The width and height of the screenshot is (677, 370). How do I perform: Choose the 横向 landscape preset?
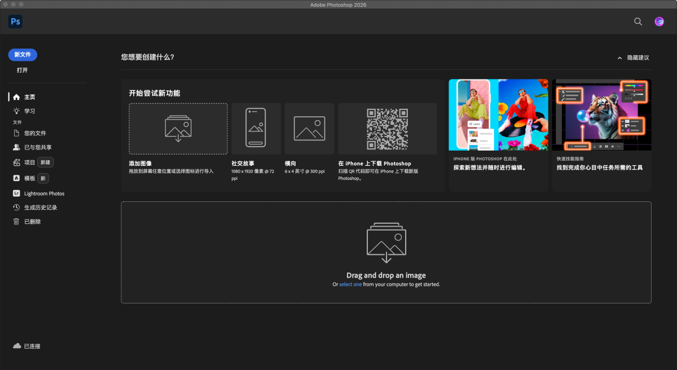tap(309, 129)
